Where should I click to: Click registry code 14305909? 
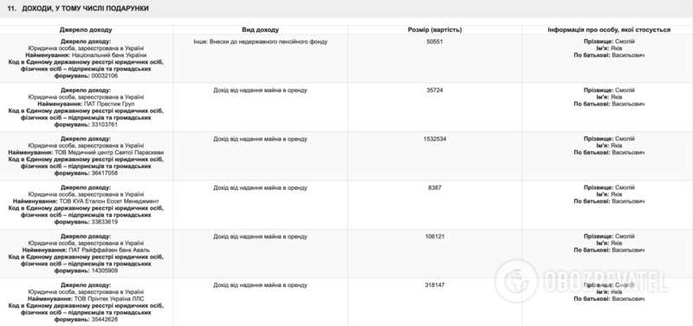104,271
